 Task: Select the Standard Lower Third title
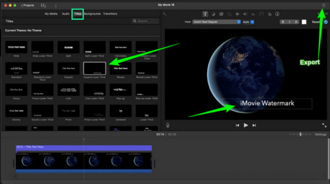42,69
